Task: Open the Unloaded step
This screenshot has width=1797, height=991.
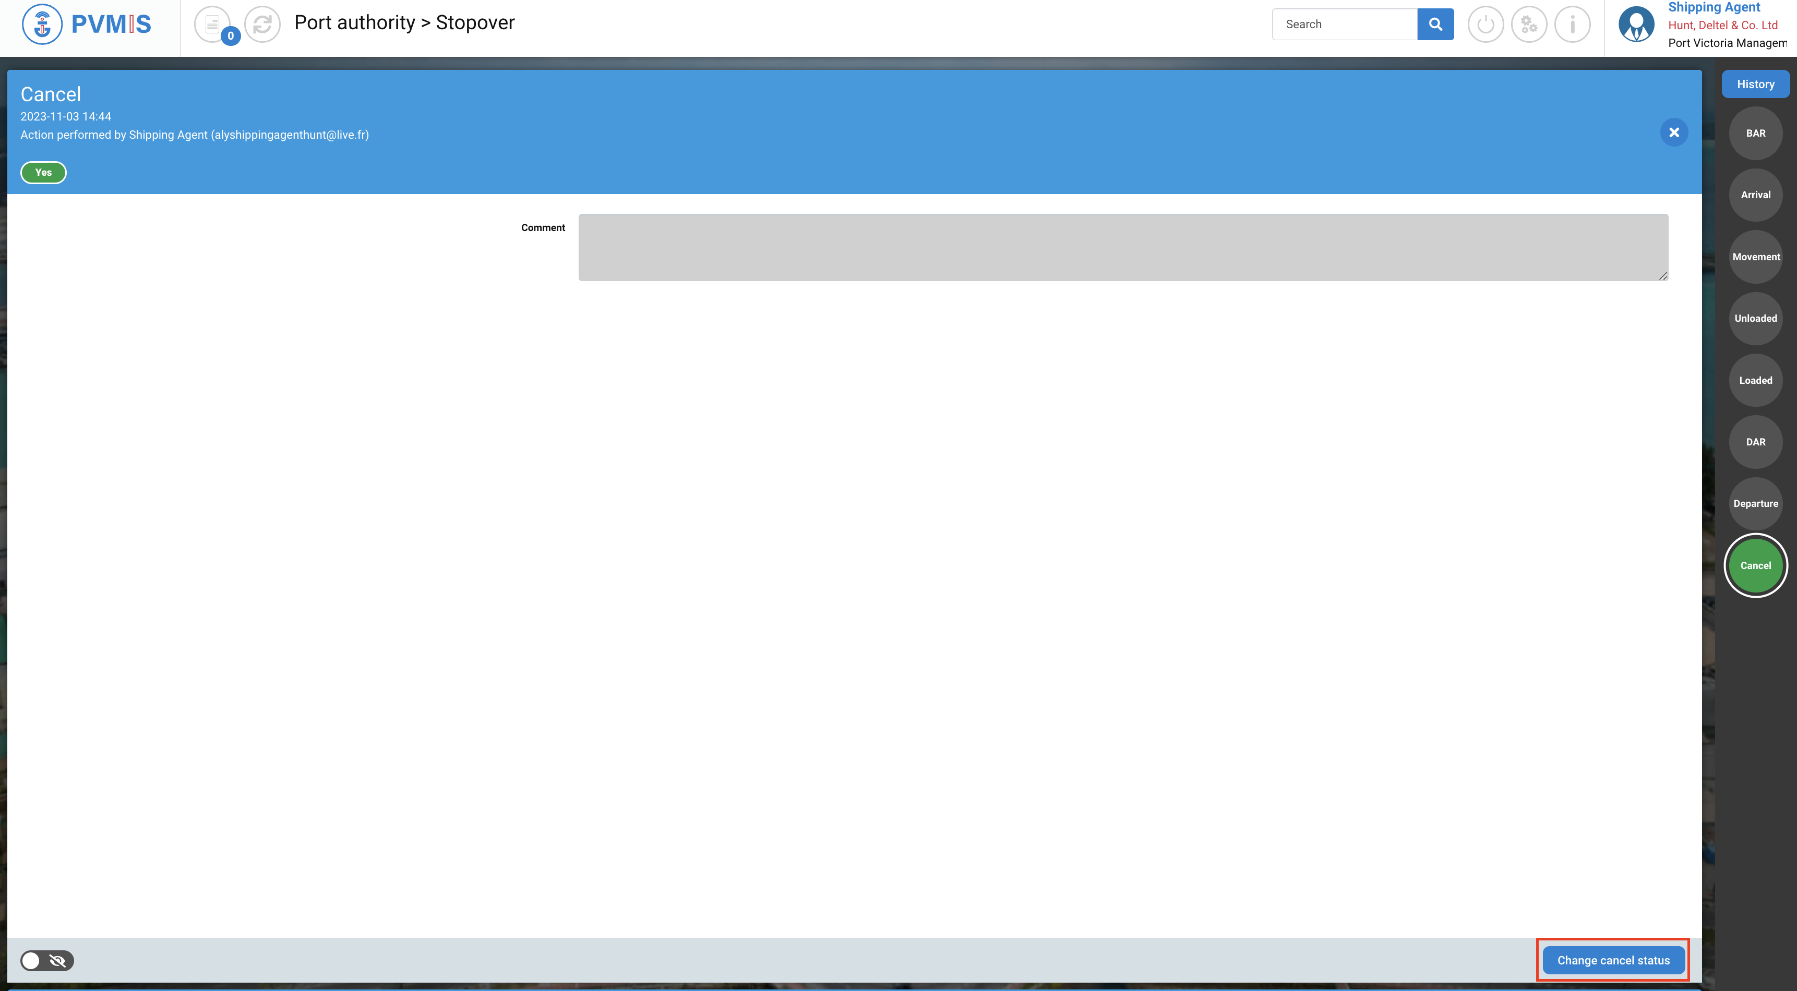Action: click(x=1755, y=319)
